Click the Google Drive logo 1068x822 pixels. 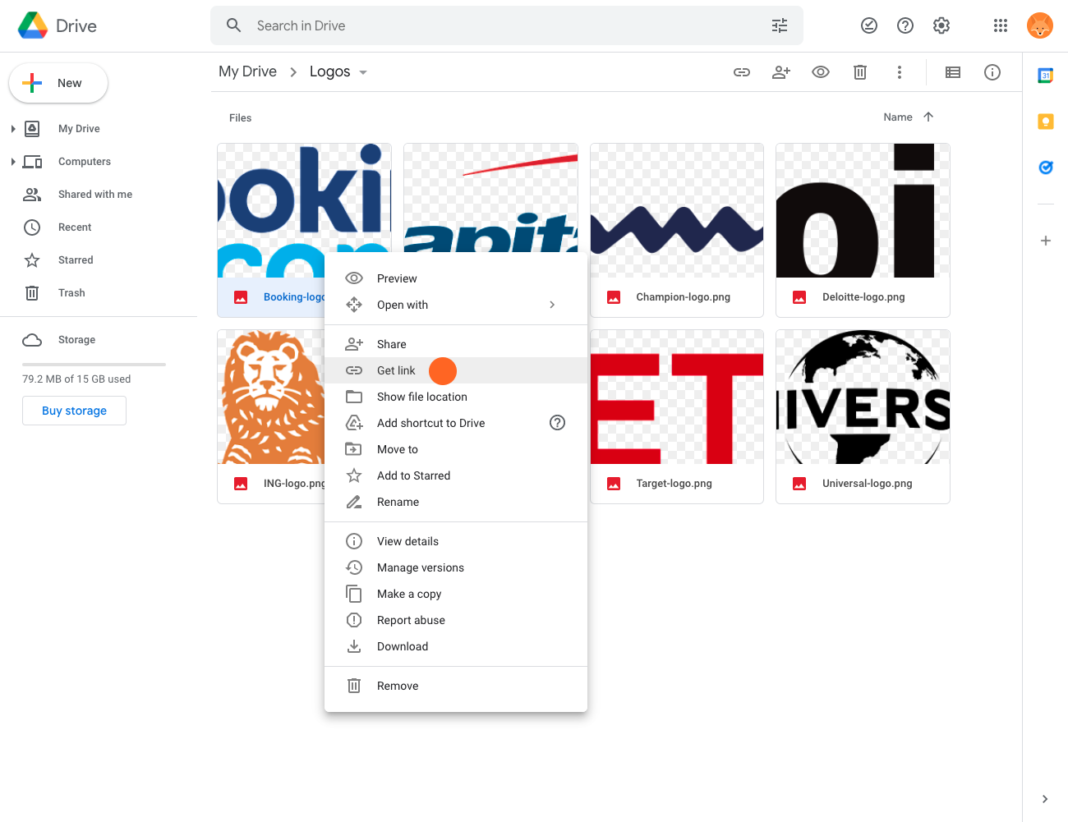point(33,25)
